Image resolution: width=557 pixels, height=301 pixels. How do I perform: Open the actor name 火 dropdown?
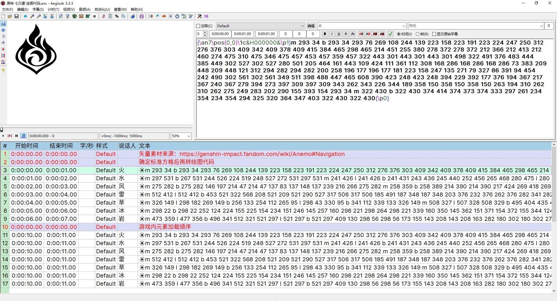point(361,26)
